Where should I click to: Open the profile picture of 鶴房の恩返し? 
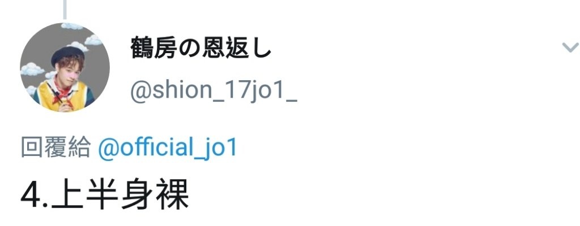coord(65,67)
